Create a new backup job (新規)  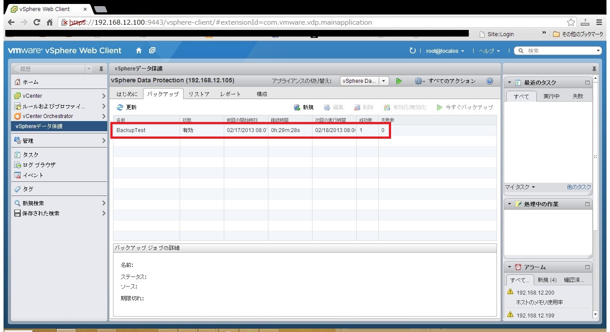click(x=304, y=107)
